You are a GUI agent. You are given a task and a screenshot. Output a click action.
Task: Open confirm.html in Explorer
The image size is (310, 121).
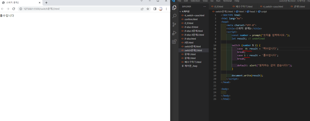(194, 19)
